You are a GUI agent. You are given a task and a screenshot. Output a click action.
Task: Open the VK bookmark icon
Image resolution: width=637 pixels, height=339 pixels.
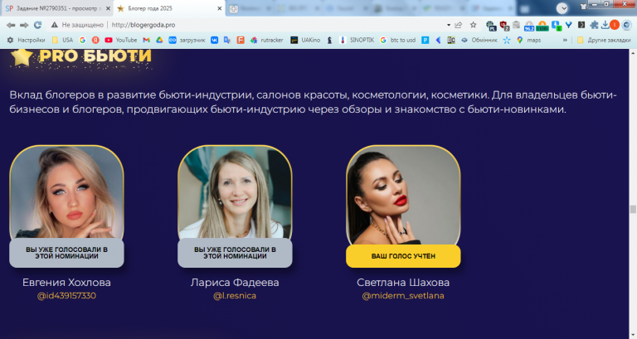click(x=214, y=40)
